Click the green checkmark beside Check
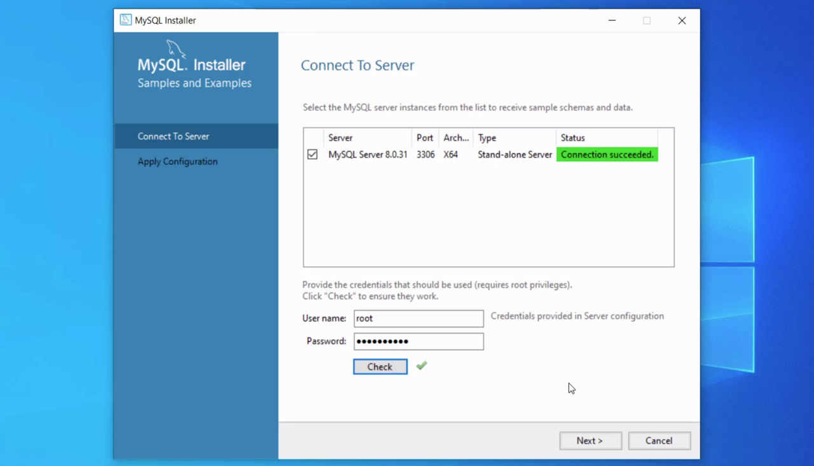Screen dimensions: 814x466 pyautogui.click(x=422, y=366)
